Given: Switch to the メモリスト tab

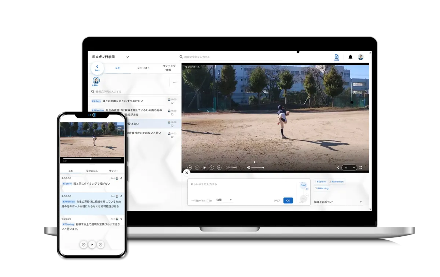Looking at the screenshot, I should point(143,68).
